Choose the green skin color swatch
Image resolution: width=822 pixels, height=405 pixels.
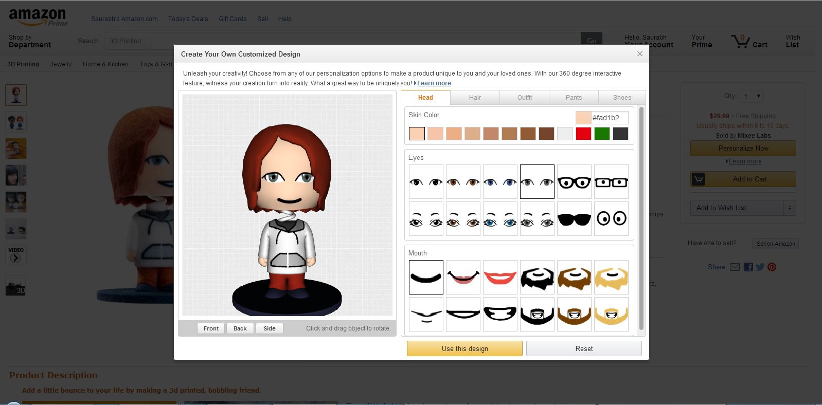(x=602, y=134)
